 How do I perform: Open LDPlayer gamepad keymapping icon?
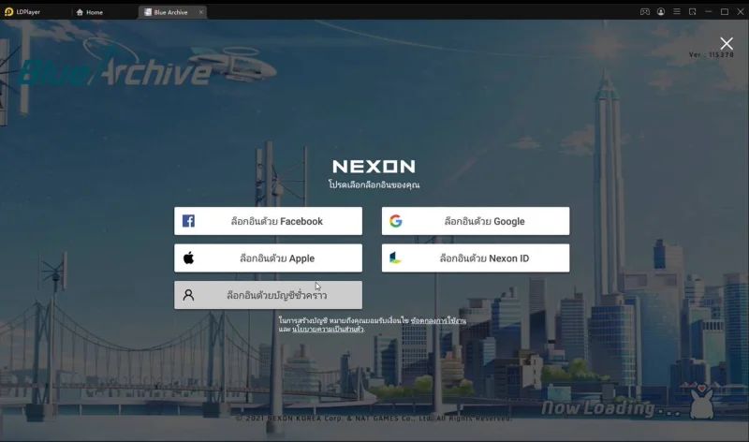pos(645,12)
